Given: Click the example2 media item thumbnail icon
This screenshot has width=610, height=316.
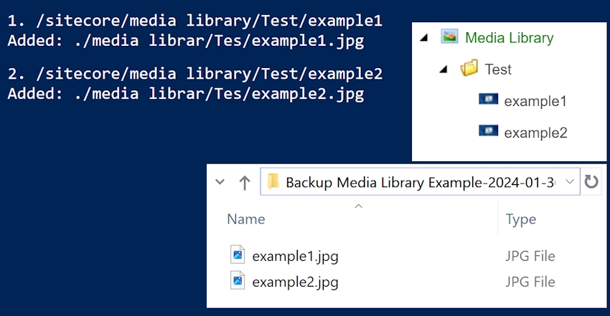Looking at the screenshot, I should click(x=488, y=131).
